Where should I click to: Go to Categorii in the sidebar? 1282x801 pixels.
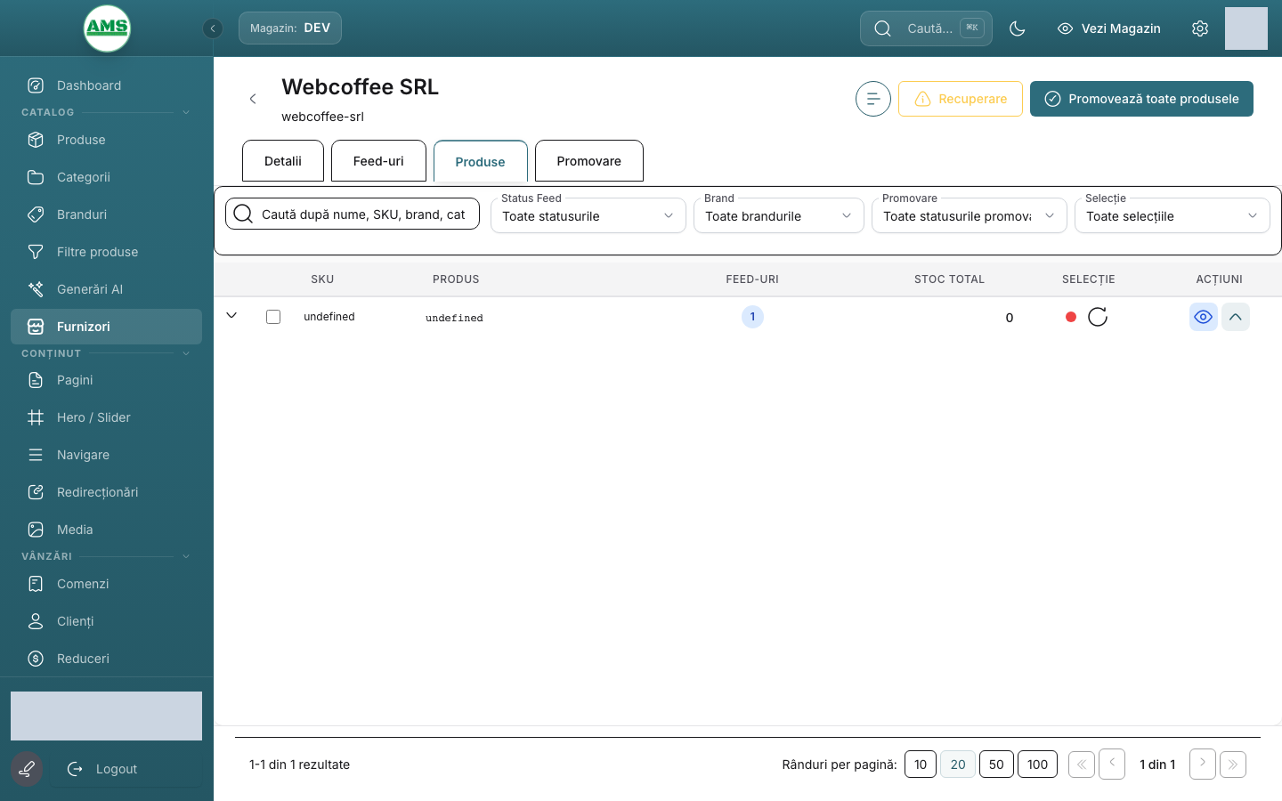click(106, 177)
